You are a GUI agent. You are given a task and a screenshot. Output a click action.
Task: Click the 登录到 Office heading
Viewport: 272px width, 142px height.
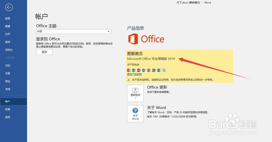pos(48,39)
